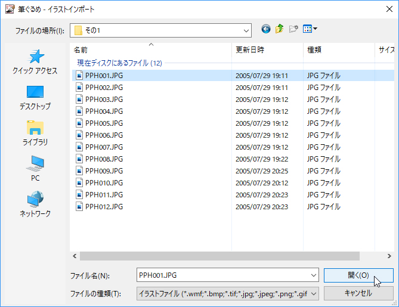Go up one folder level icon
Screen dimensions: 399x307
click(280, 29)
